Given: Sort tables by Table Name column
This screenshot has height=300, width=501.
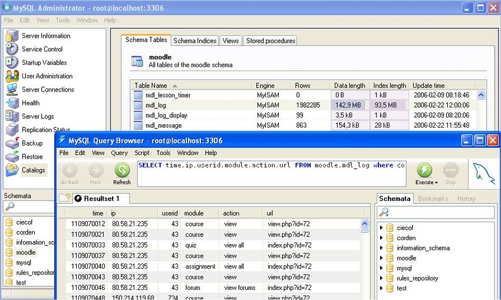Looking at the screenshot, I should pos(191,85).
